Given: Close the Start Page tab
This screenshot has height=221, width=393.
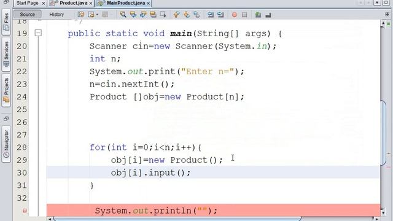Looking at the screenshot, I should 44,3.
